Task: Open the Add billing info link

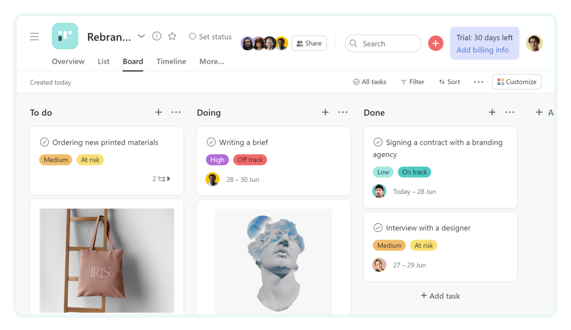Action: [483, 50]
